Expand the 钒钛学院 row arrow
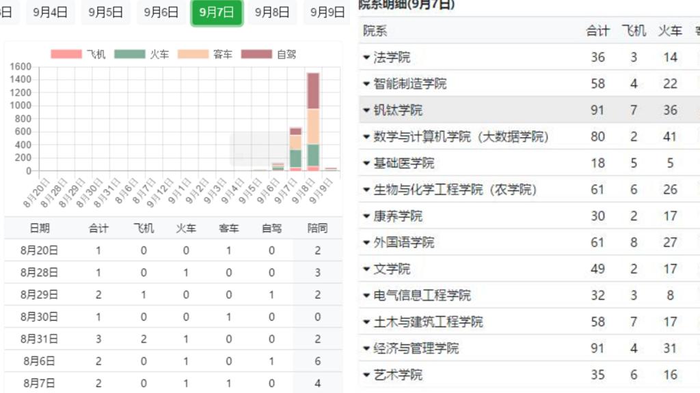Image resolution: width=700 pixels, height=393 pixels. (367, 111)
